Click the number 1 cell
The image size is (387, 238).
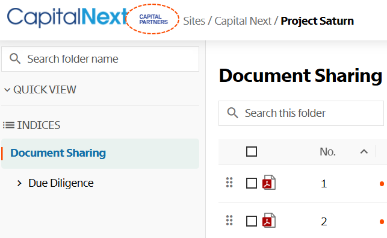pyautogui.click(x=324, y=184)
